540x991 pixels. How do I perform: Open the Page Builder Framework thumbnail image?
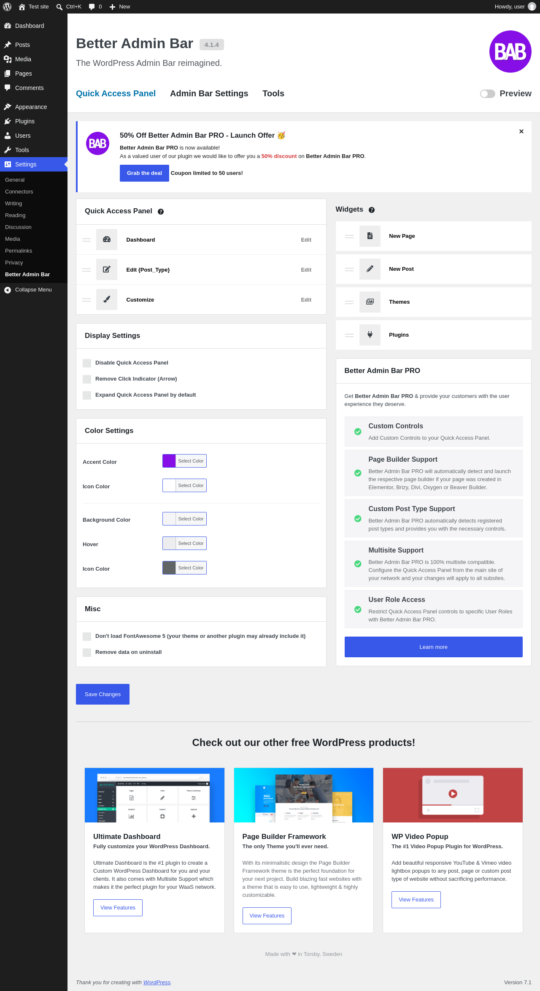304,795
